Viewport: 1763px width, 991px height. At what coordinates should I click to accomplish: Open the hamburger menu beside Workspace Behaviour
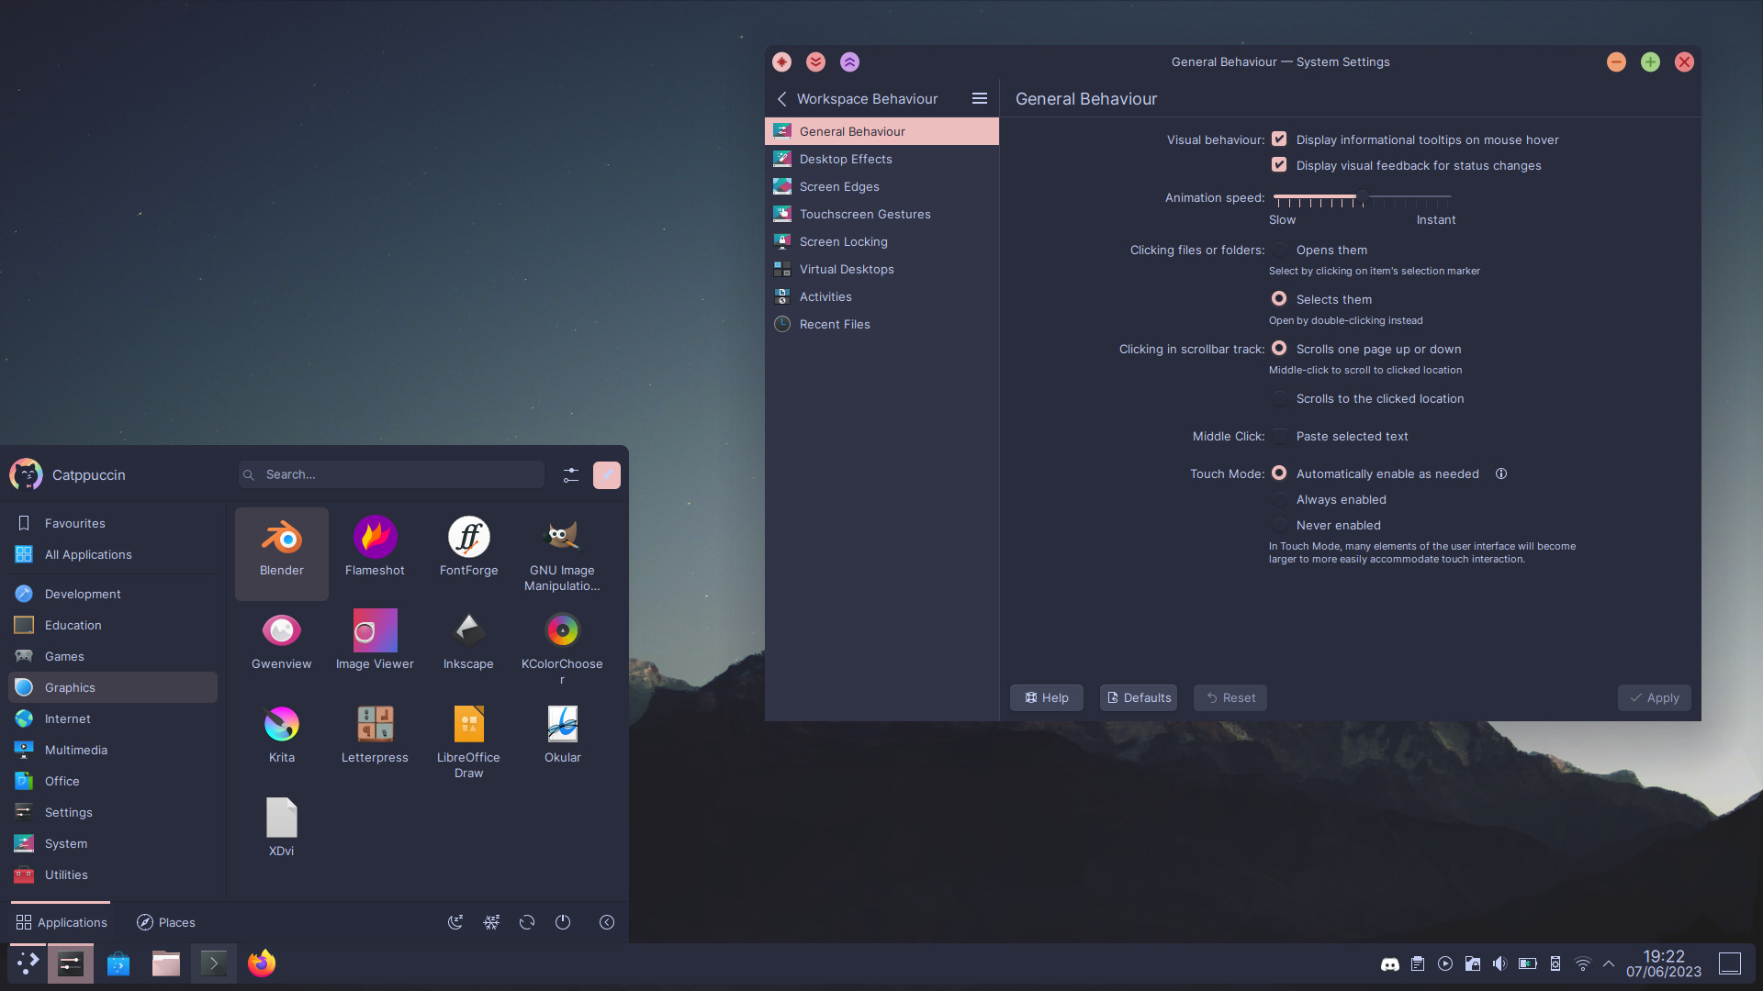[979, 98]
